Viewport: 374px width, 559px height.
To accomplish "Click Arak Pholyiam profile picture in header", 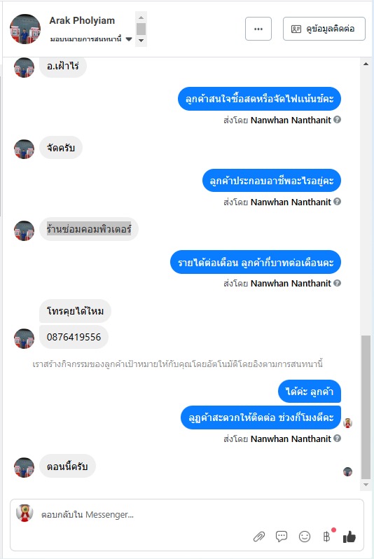I will click(25, 29).
